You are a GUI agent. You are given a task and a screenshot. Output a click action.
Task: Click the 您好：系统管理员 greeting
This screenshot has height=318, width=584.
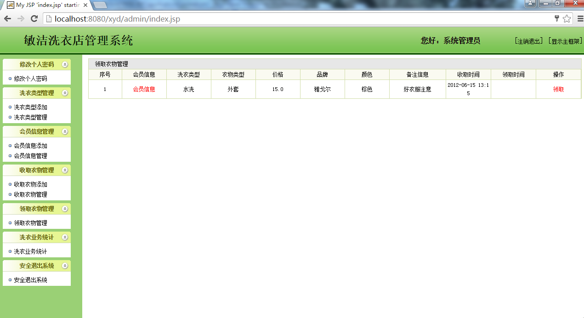(450, 40)
